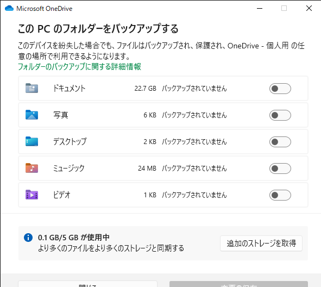The width and height of the screenshot is (321, 287).
Task: Open フォルダーのバックアップに関する詳細情報 link
Action: [79, 66]
